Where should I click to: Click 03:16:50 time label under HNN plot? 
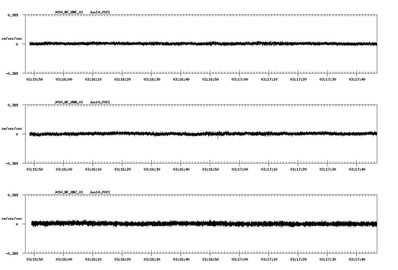pos(210,169)
